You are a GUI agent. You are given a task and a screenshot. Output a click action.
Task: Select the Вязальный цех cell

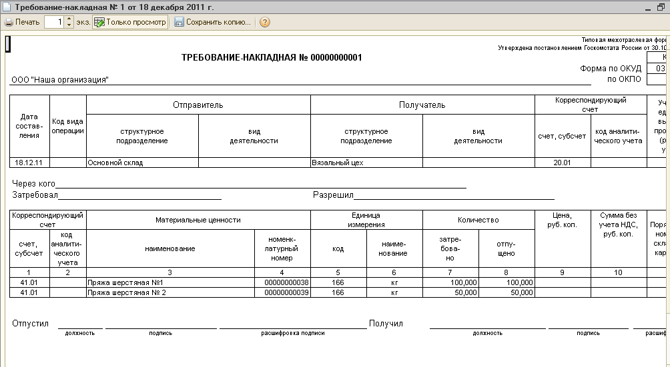(x=366, y=163)
